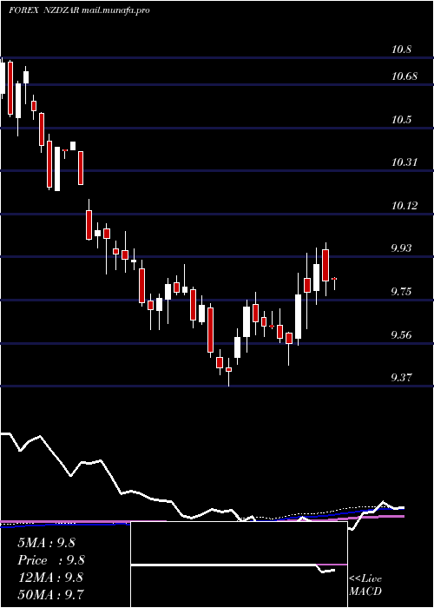Click the 50MA : 9.7 value
434x608 pixels.
click(50, 594)
